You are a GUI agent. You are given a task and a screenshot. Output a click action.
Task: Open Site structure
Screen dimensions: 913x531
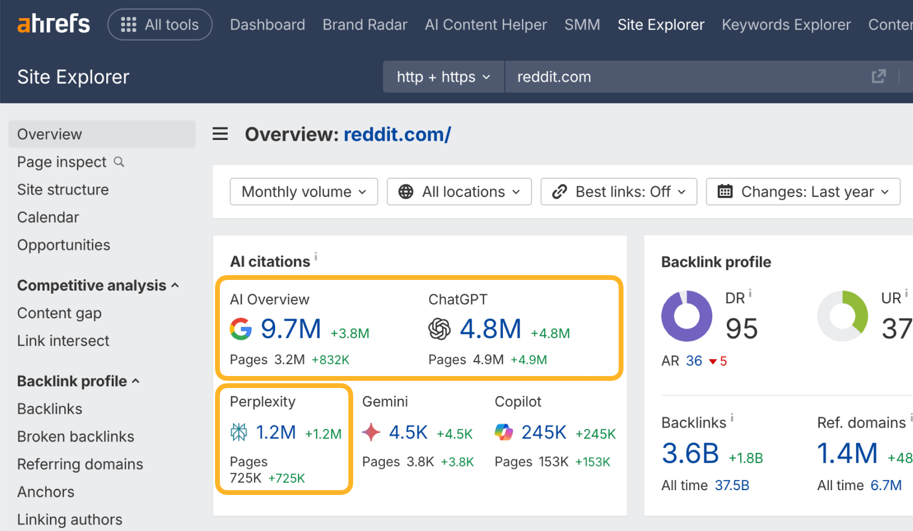(63, 190)
